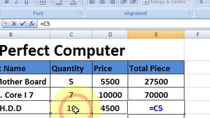Align text right
Viewport: 210px width, 118px height.
(112, 2)
